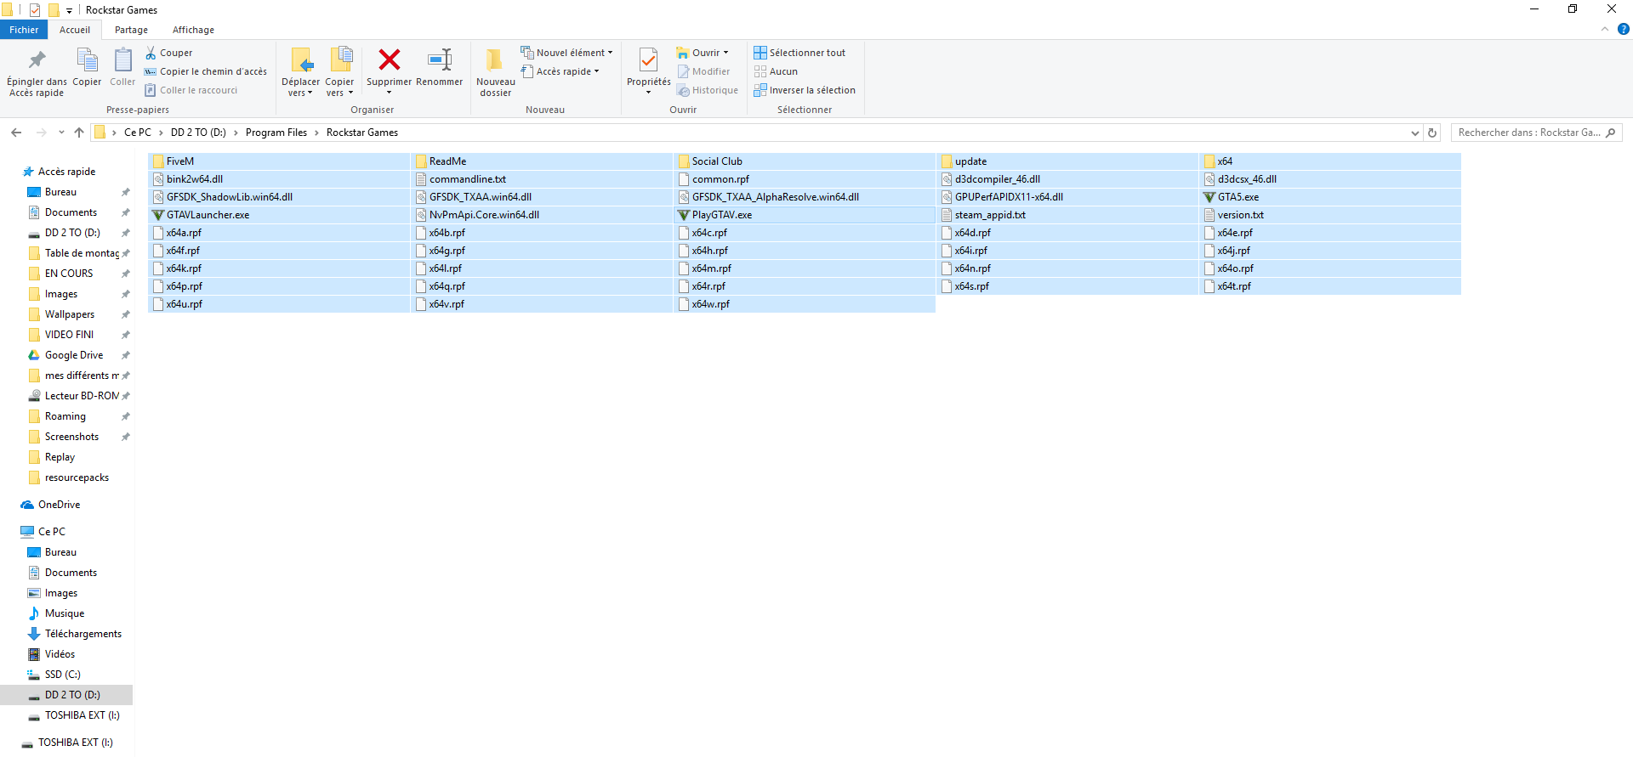Select GTAVLauncher.exe
The height and width of the screenshot is (757, 1633).
pos(279,215)
